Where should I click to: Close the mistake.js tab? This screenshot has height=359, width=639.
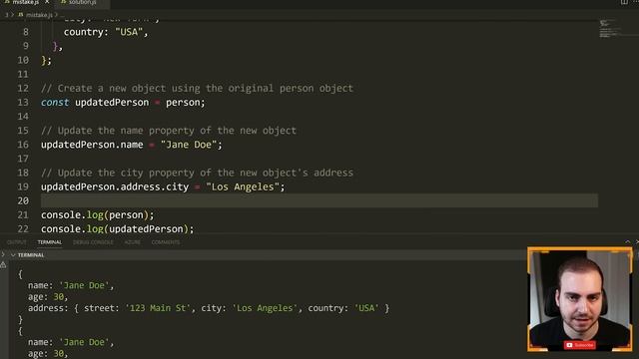pos(47,2)
